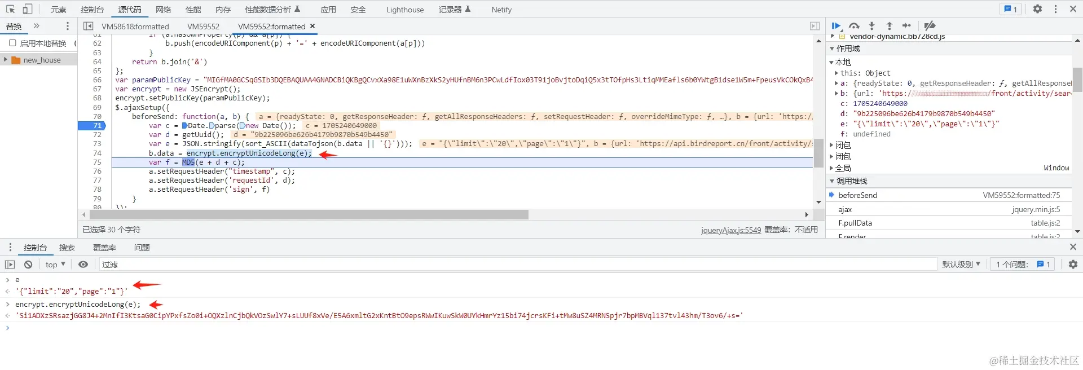Step out of current function
Viewport: 1083px width, 370px height.
[890, 25]
